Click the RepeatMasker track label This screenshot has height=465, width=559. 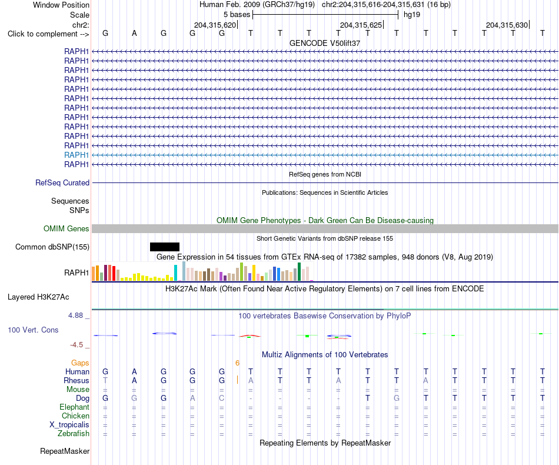tap(65, 451)
